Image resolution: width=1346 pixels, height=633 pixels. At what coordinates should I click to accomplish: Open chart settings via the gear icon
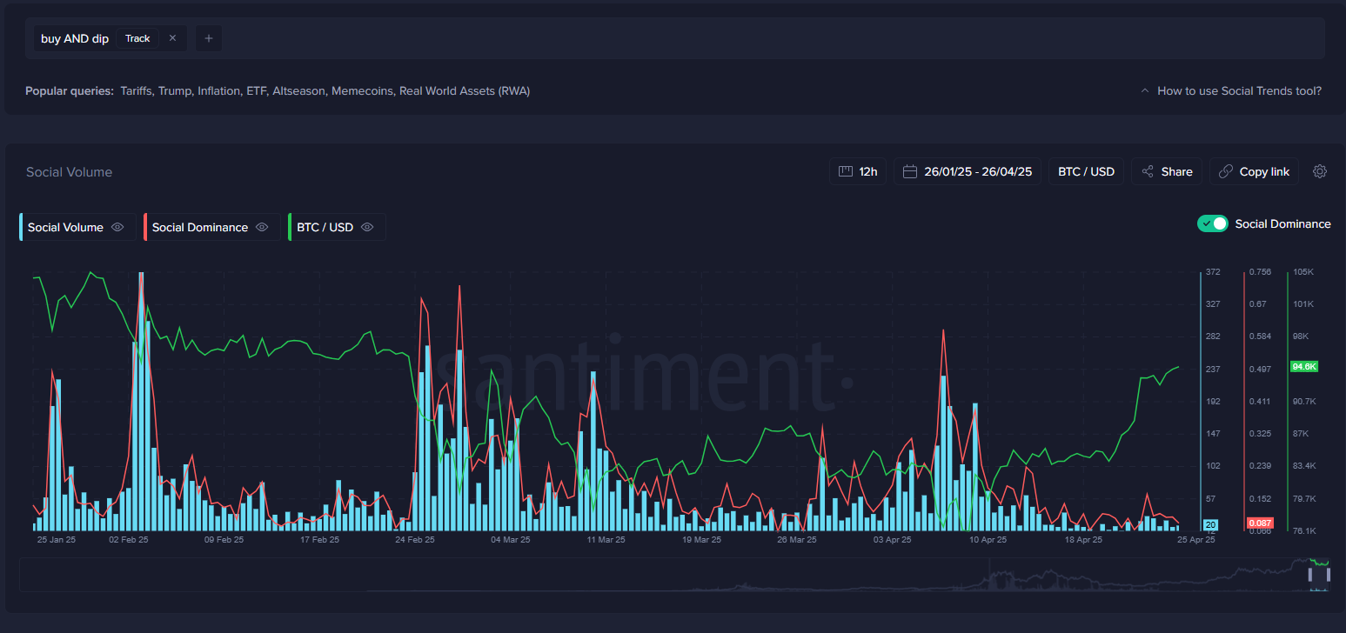1320,171
